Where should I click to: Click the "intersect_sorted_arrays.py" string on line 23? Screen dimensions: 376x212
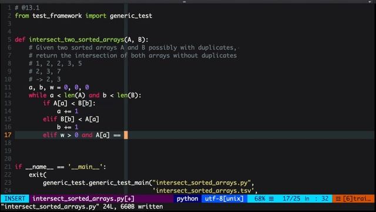(x=202, y=183)
